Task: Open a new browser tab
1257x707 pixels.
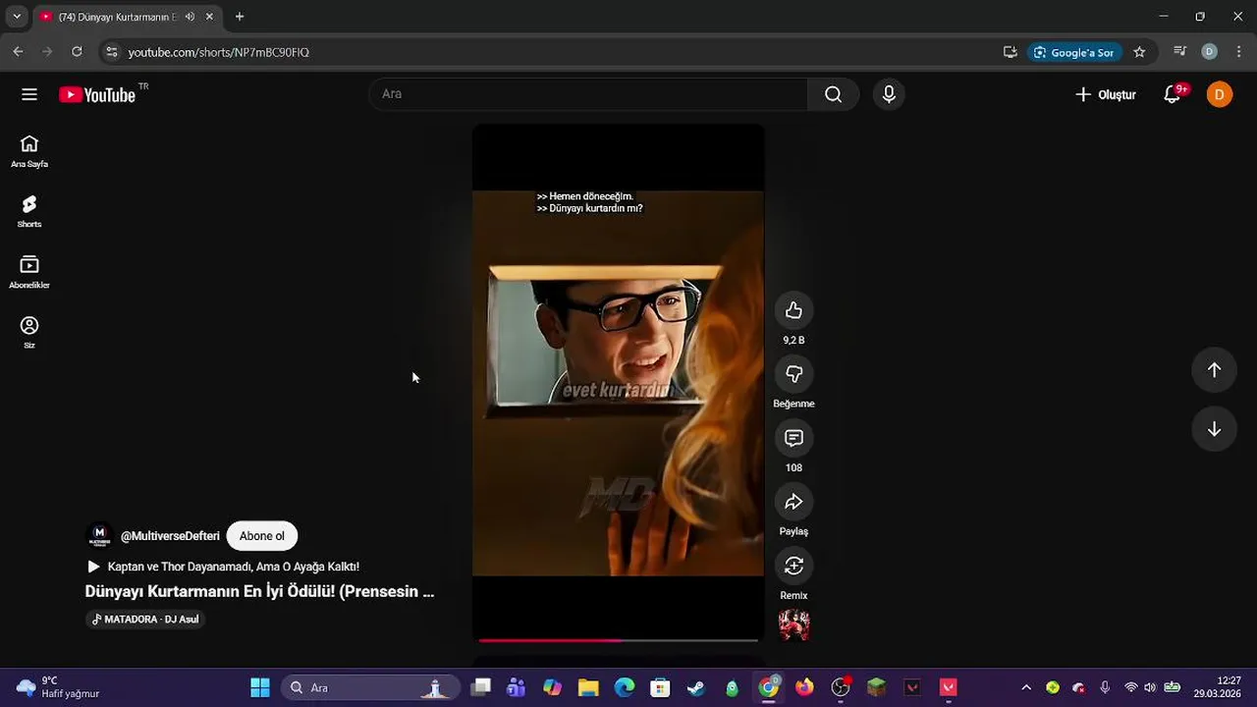Action: click(x=240, y=17)
